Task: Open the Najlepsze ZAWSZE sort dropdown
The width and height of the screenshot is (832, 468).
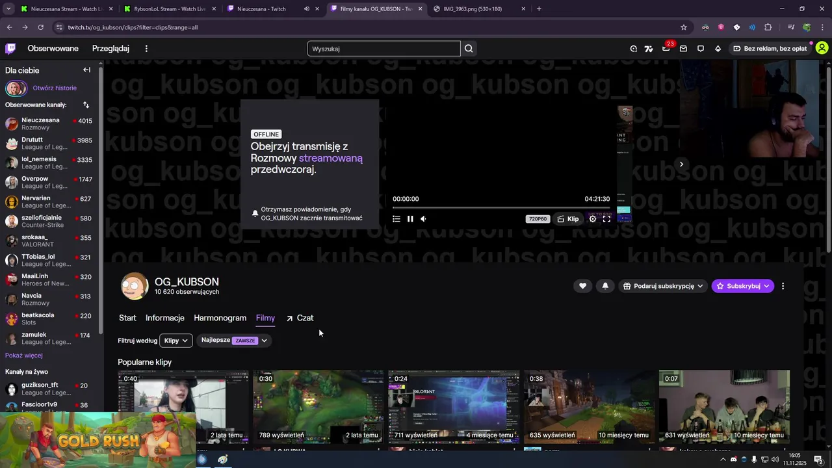Action: click(x=234, y=341)
